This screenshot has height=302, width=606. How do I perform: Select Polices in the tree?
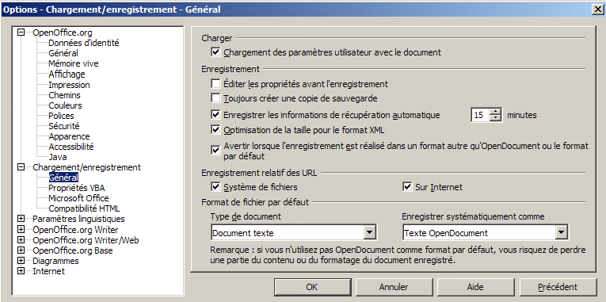tap(61, 116)
